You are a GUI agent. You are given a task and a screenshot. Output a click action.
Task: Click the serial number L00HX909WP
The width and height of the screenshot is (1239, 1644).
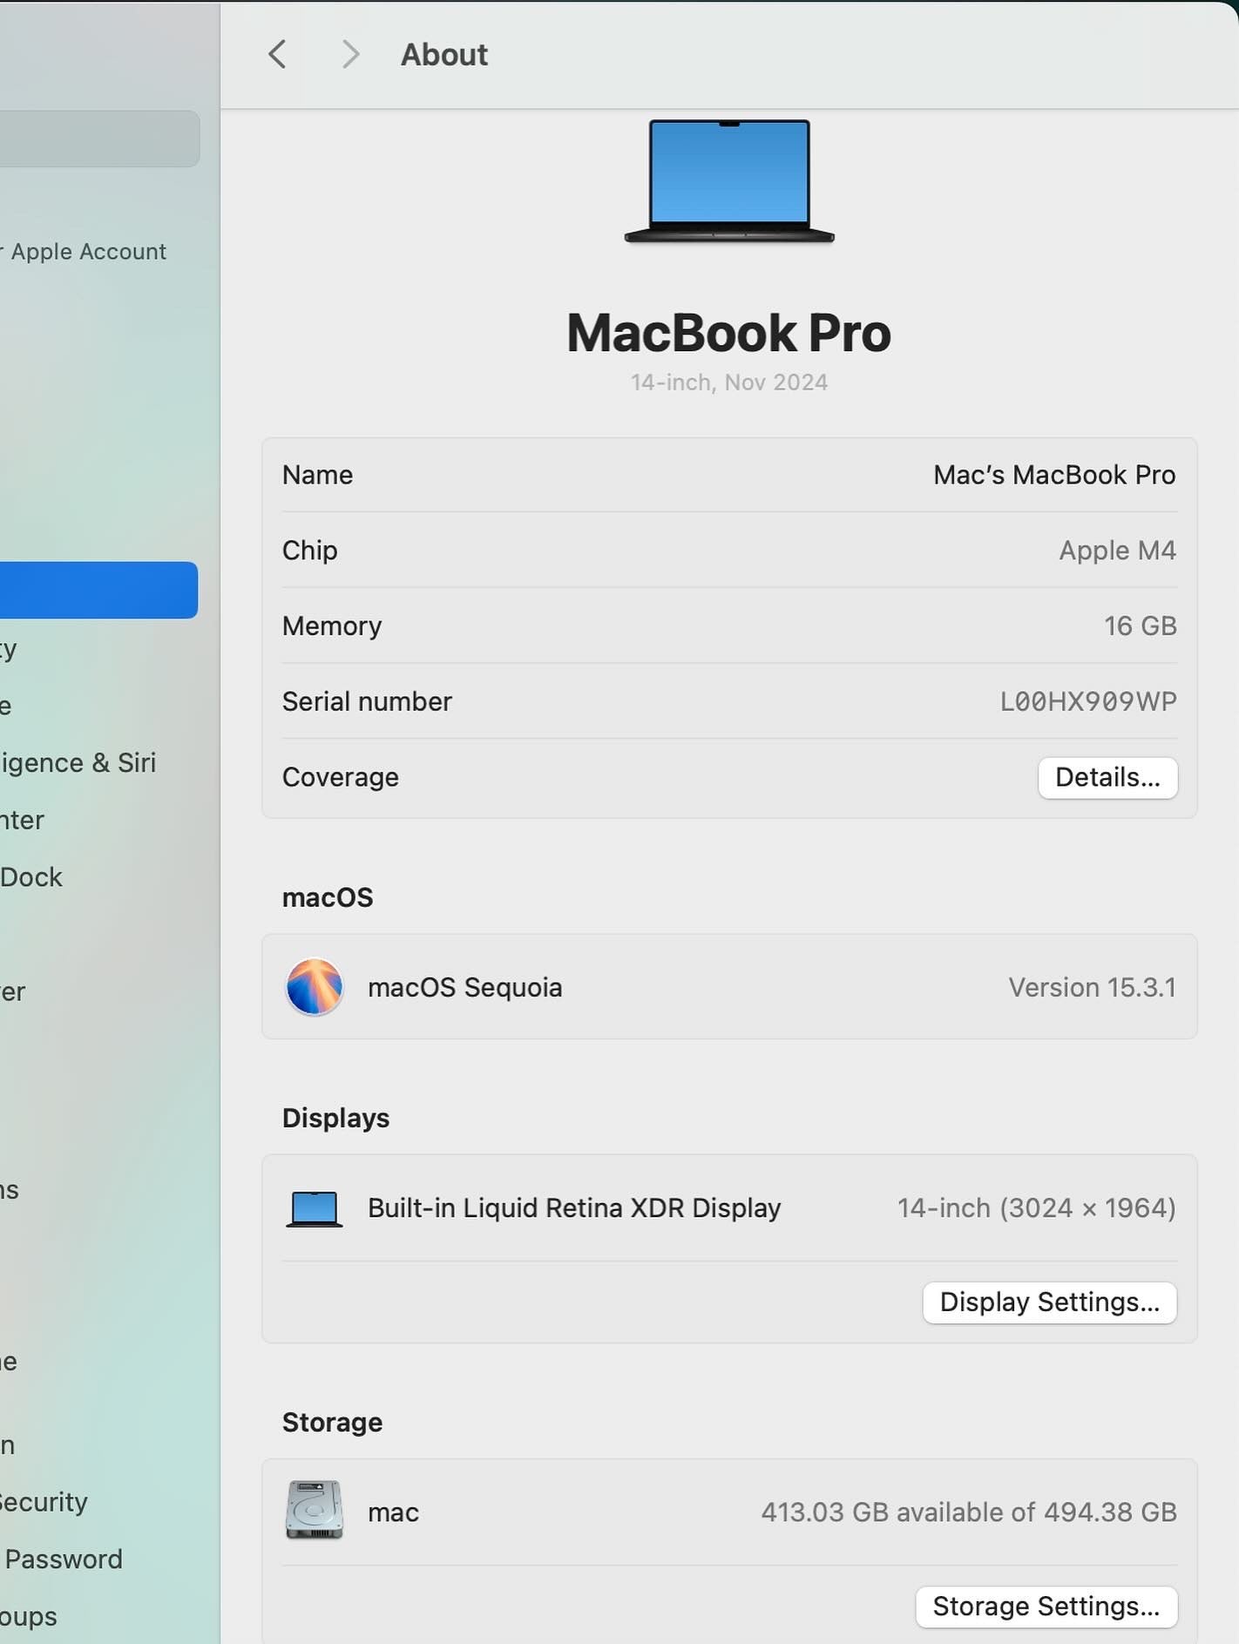click(x=1087, y=701)
